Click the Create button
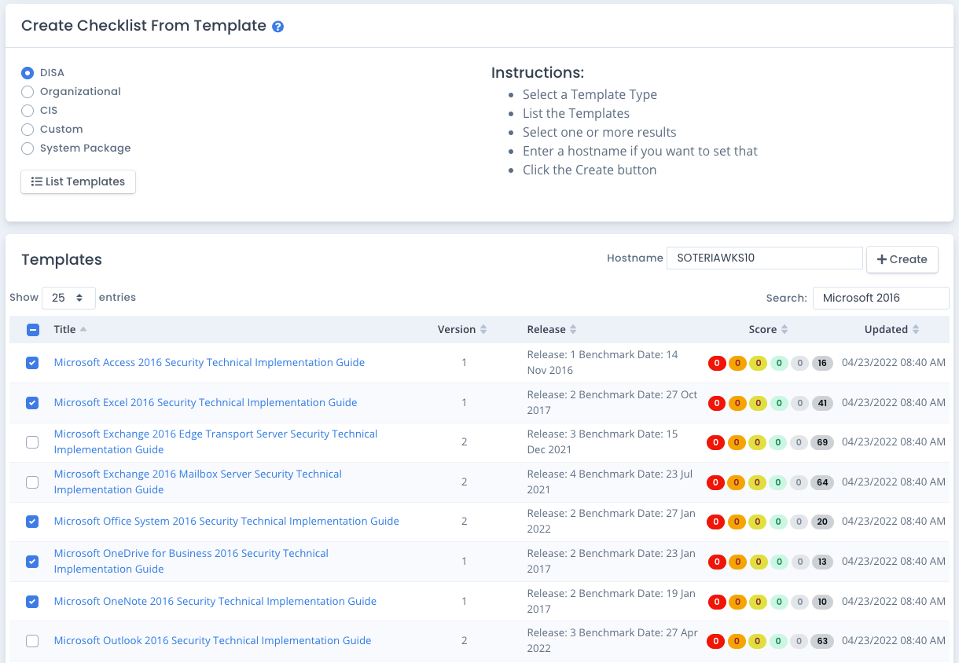The height and width of the screenshot is (663, 959). click(902, 259)
